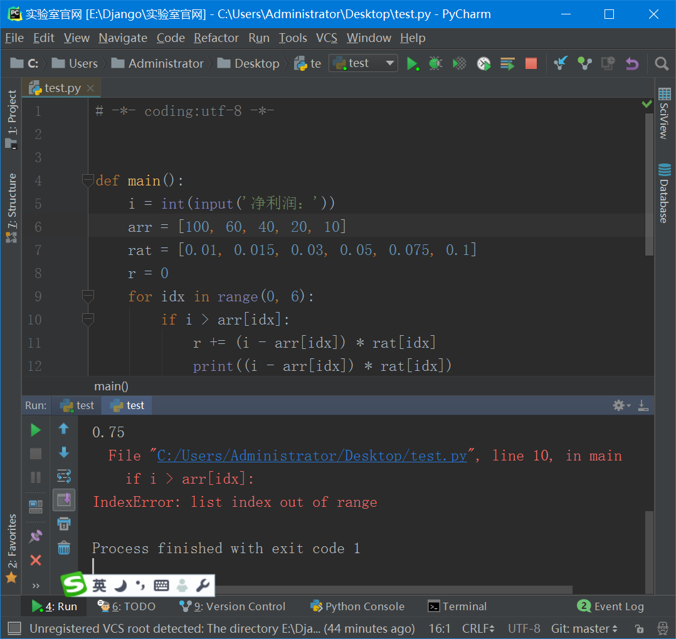Collapse the if block on line 10
This screenshot has height=639, width=676.
(x=88, y=319)
